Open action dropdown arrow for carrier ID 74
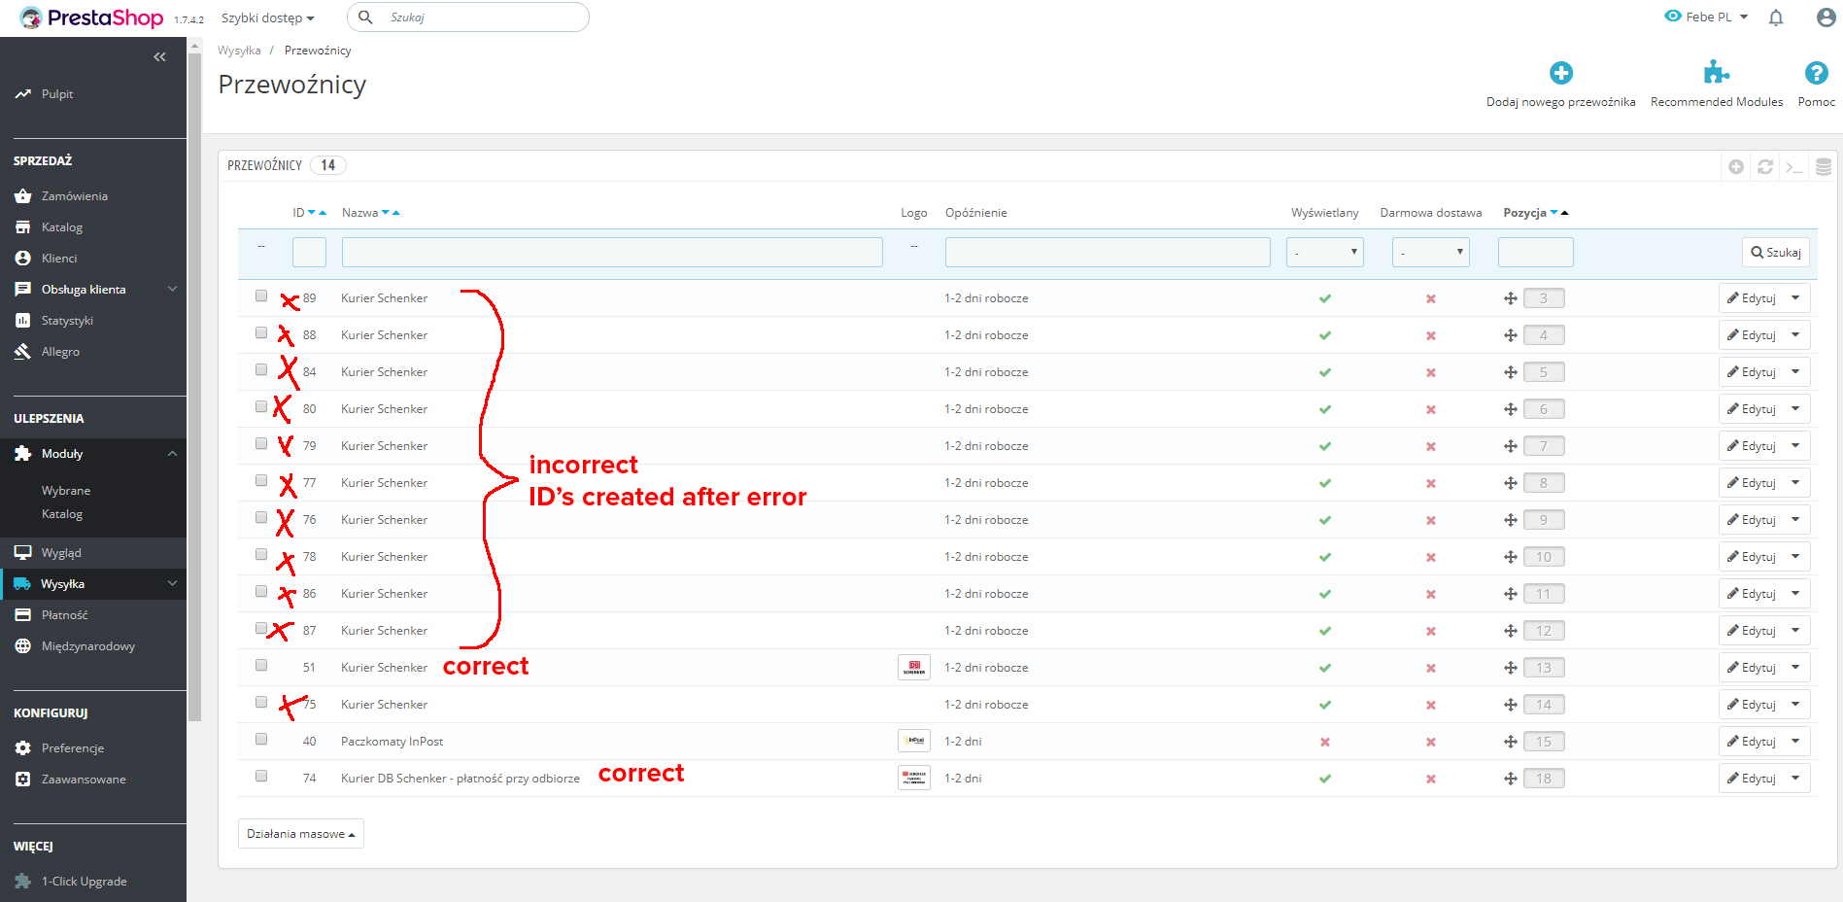 click(1795, 779)
